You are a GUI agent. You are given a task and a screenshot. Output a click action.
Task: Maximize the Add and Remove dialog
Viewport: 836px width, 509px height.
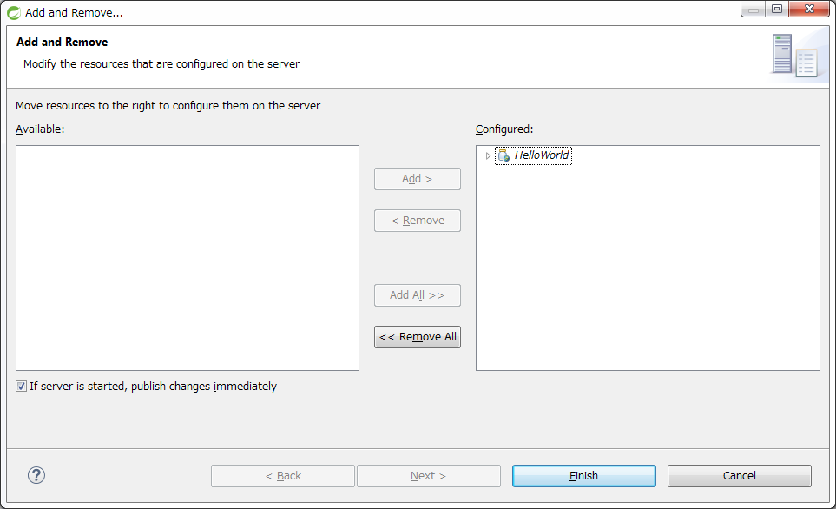[776, 10]
